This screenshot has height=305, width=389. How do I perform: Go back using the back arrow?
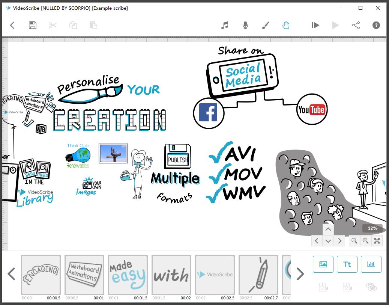pyautogui.click(x=12, y=25)
